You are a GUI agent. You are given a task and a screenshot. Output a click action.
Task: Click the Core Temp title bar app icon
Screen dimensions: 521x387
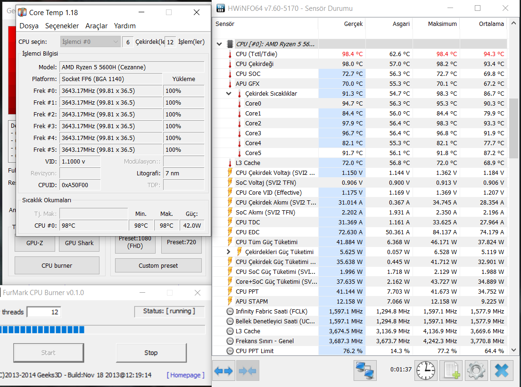click(22, 12)
